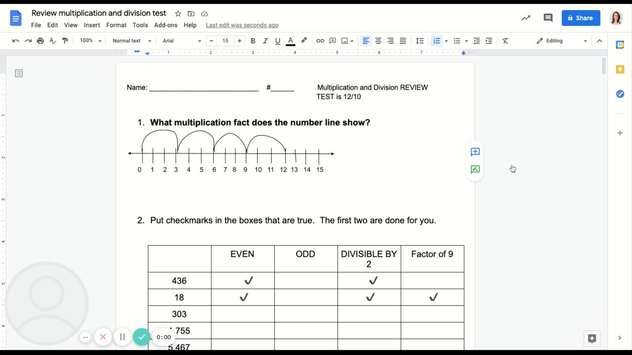The image size is (632, 355).
Task: Star the document
Action: (x=178, y=14)
